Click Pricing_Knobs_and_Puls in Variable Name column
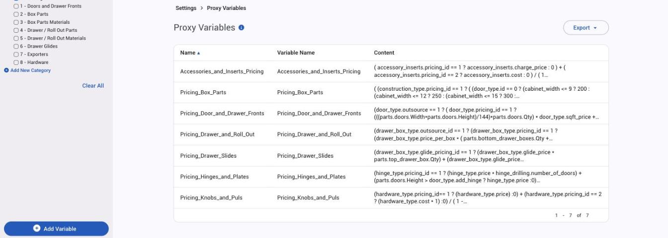668x238 pixels. pos(308,198)
